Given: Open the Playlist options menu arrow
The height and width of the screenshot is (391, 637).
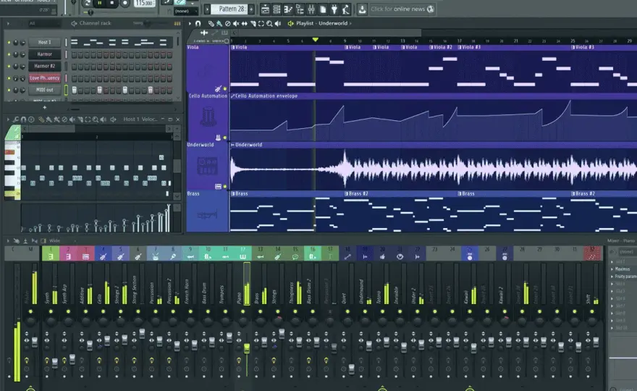Looking at the screenshot, I should (190, 24).
